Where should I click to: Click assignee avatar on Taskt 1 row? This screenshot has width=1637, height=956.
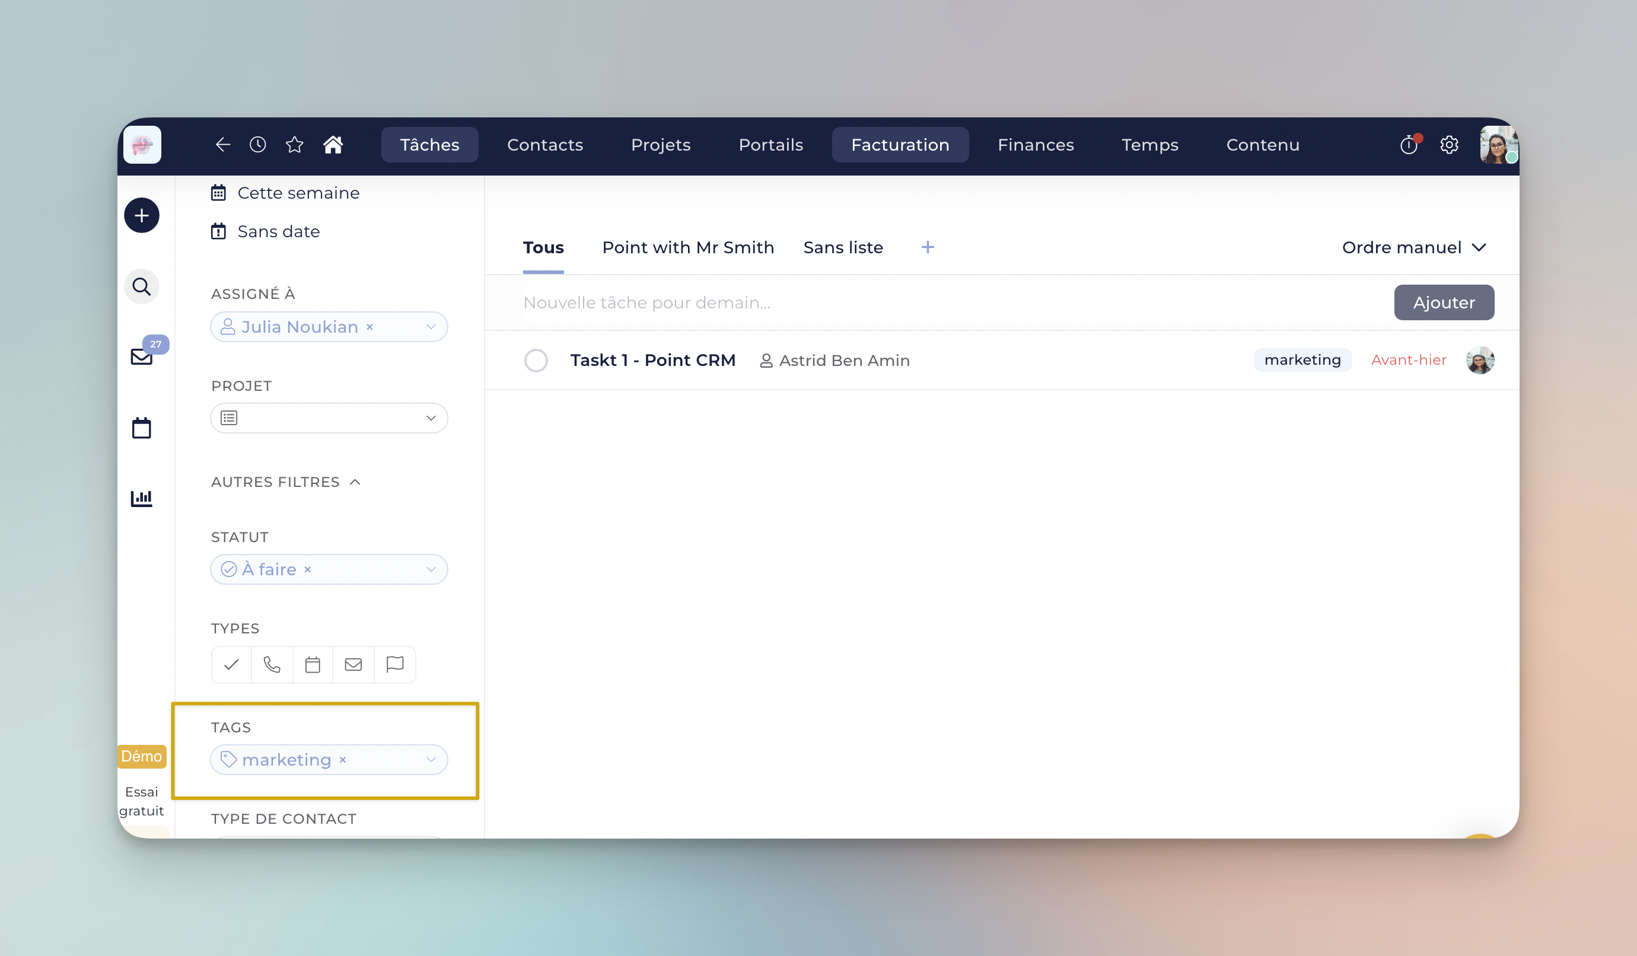click(x=1480, y=361)
